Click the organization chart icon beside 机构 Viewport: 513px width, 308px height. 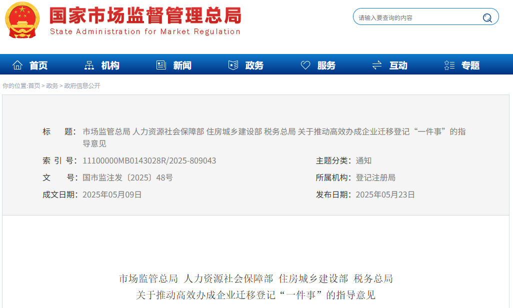89,65
